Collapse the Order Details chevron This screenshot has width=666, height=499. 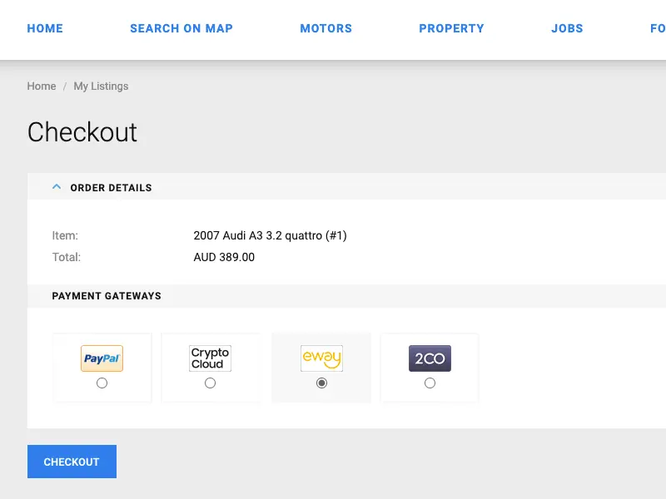57,186
